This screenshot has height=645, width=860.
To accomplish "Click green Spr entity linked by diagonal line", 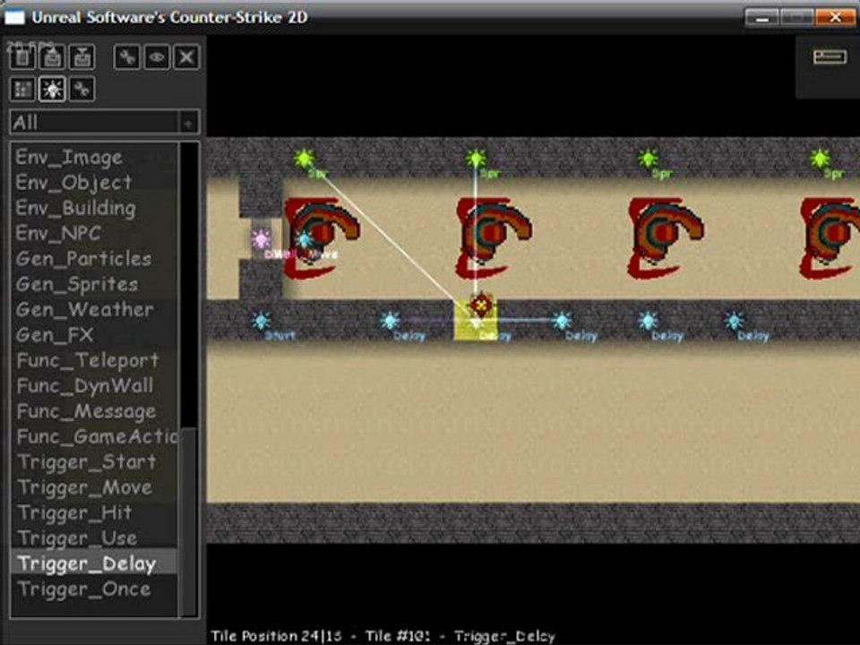I will (305, 159).
